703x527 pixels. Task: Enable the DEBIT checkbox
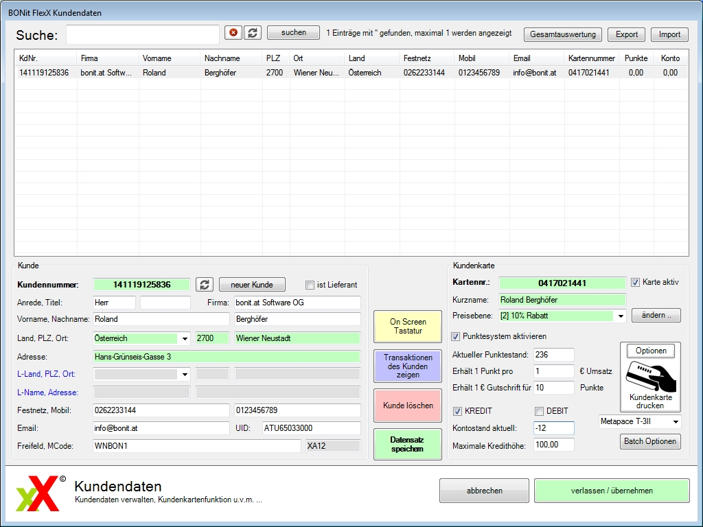point(539,412)
